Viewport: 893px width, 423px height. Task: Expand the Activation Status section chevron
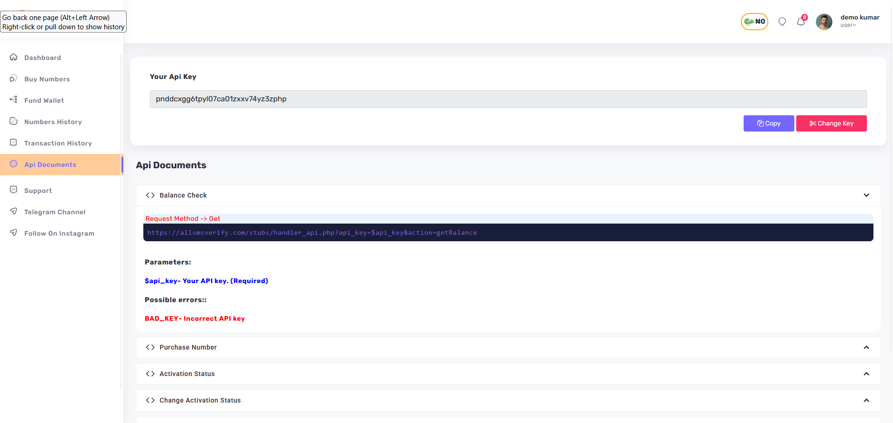[x=866, y=374]
